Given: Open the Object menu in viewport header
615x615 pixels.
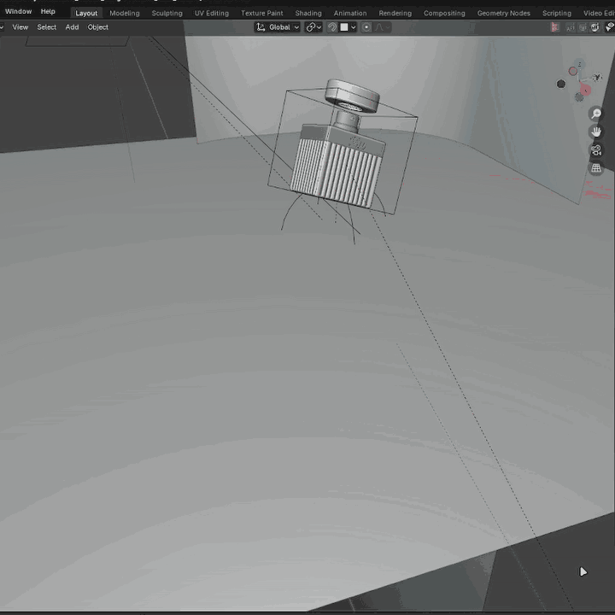Looking at the screenshot, I should pyautogui.click(x=98, y=27).
